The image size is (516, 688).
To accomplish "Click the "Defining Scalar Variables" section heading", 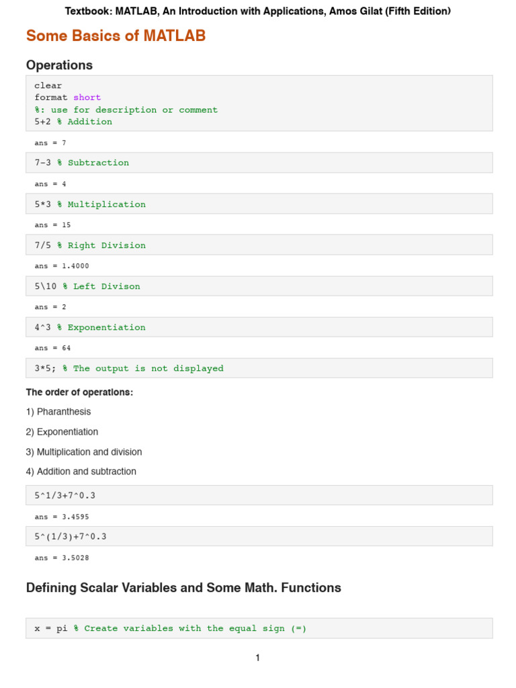I will pos(183,588).
